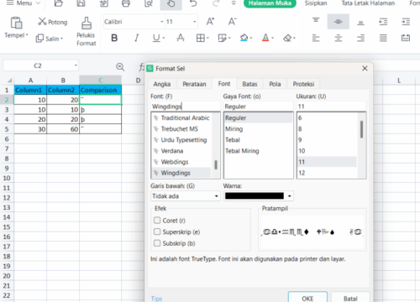
Task: Tick the Superskrip checkbox
Action: [x=157, y=232]
